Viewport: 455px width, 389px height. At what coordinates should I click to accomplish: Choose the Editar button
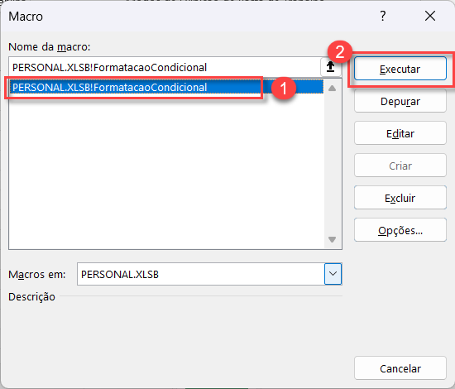coord(400,133)
